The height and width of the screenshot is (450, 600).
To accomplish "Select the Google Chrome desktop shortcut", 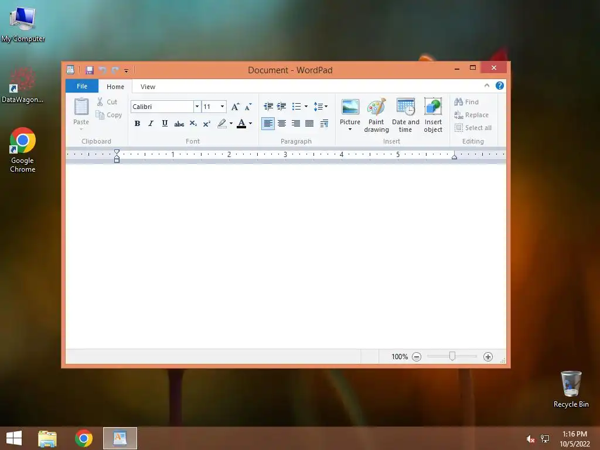I will pyautogui.click(x=23, y=150).
